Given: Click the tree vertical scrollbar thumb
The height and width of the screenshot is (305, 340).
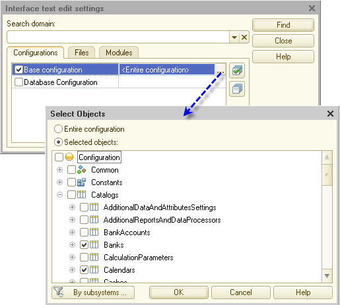Looking at the screenshot, I should coord(327,175).
